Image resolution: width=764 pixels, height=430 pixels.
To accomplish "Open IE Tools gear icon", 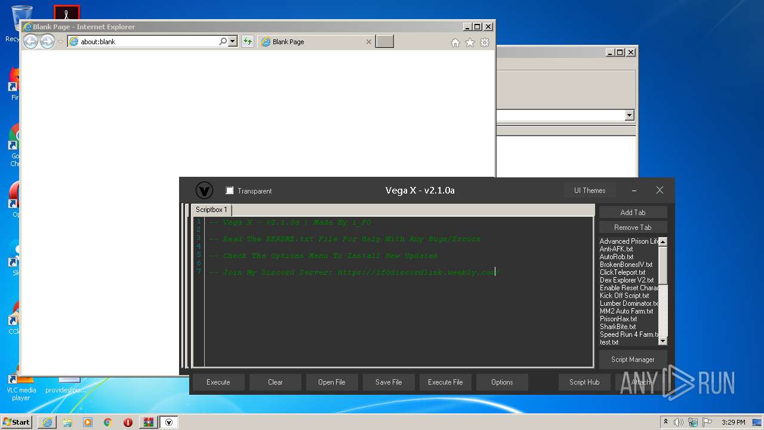I will [485, 42].
